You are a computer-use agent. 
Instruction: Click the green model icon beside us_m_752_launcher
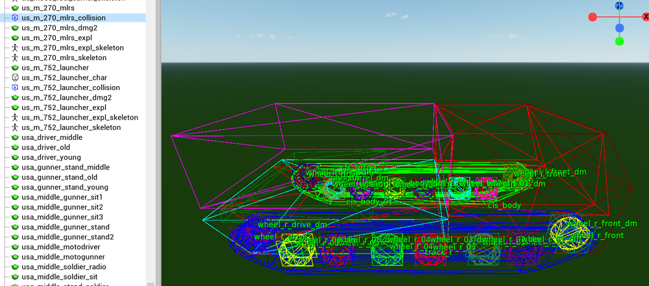[15, 68]
